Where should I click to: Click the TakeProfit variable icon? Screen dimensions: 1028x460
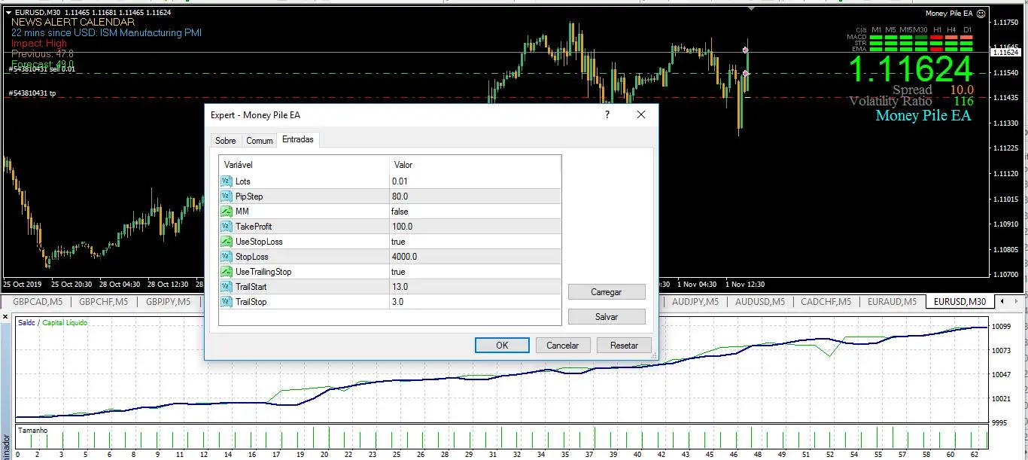tap(227, 227)
